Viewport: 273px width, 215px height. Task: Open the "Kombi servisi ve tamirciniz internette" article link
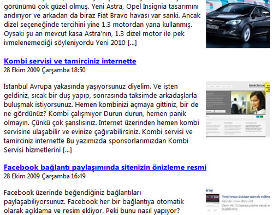coord(70,61)
